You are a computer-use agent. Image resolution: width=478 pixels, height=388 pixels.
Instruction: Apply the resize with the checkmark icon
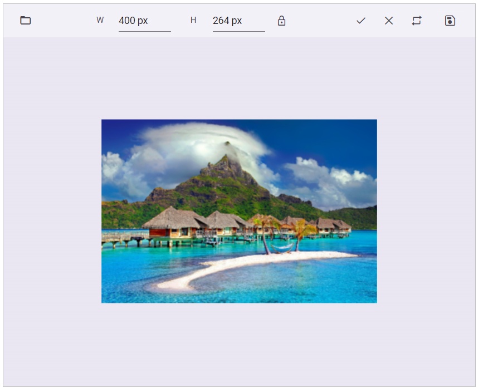361,20
